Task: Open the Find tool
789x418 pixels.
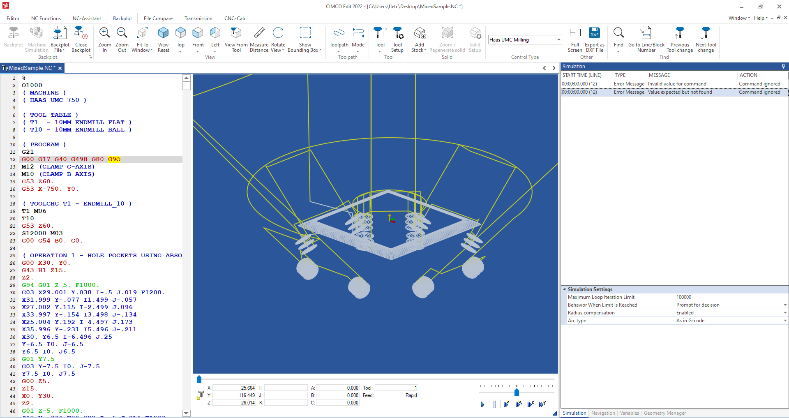Action: (618, 39)
